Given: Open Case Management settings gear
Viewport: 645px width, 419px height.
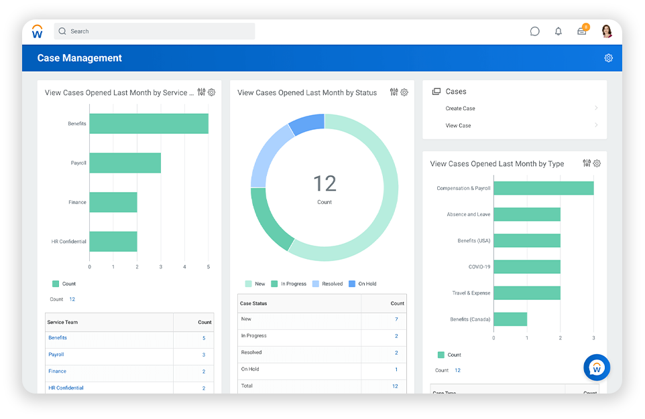Looking at the screenshot, I should tap(608, 58).
